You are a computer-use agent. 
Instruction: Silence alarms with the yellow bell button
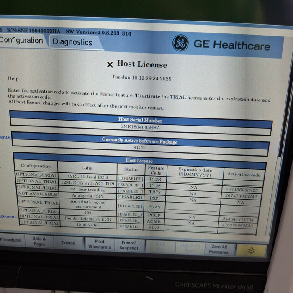251,250
